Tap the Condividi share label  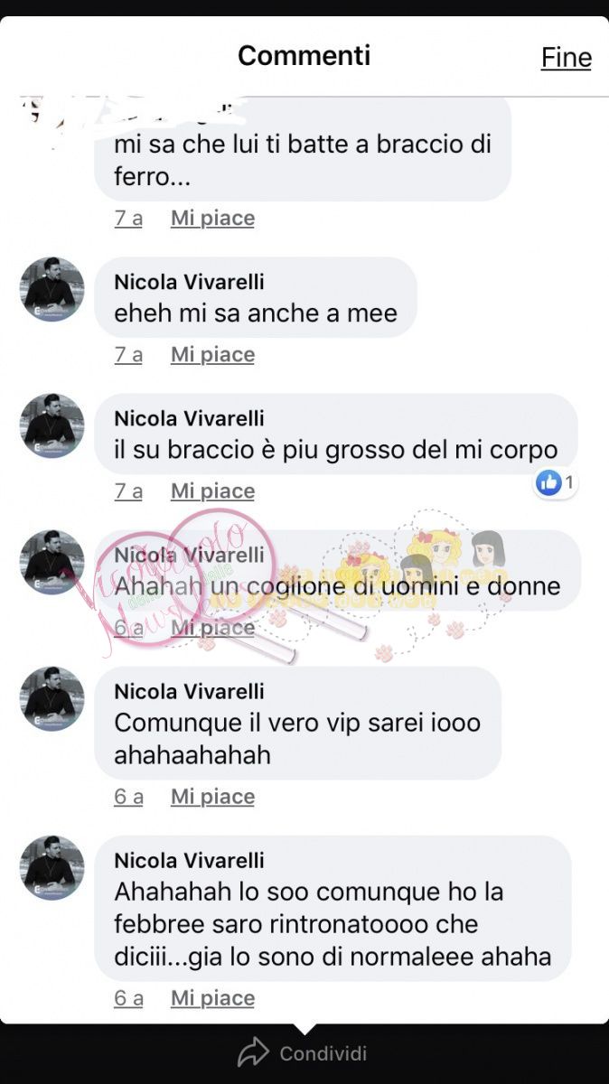(323, 1053)
